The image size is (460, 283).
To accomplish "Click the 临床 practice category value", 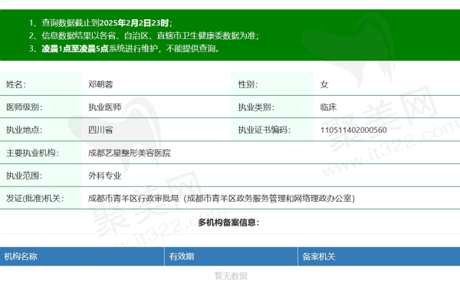I will 329,107.
